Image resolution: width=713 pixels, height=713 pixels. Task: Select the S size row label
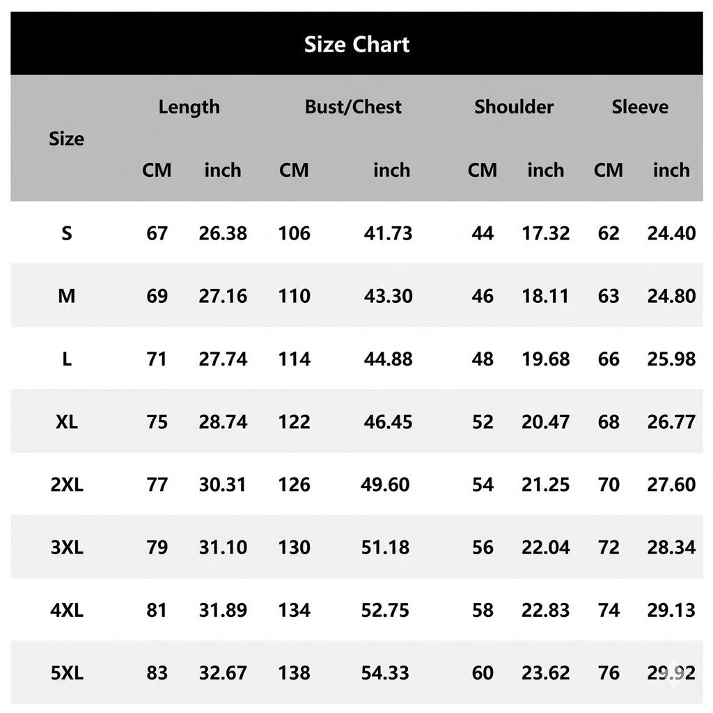click(67, 233)
